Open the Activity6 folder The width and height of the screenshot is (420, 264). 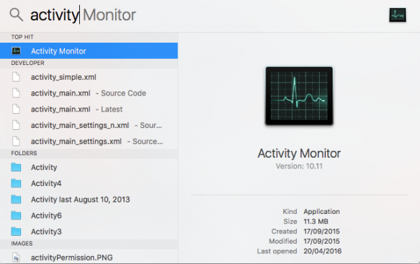pos(89,215)
